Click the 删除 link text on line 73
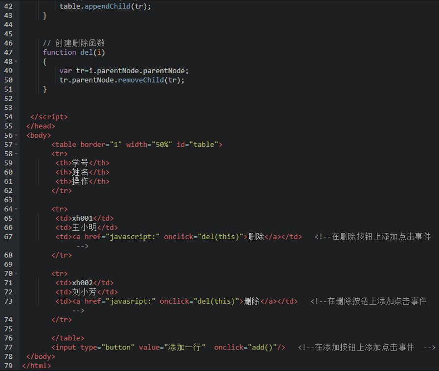 click(252, 301)
